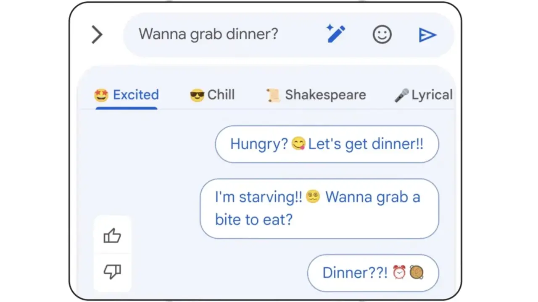Image resolution: width=538 pixels, height=302 pixels.
Task: Click the alarm clock emoji in Dinner suggestion
Action: 399,273
